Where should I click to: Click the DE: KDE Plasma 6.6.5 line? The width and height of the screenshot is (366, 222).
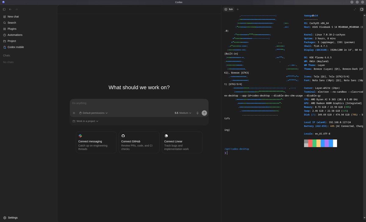[x=318, y=58]
